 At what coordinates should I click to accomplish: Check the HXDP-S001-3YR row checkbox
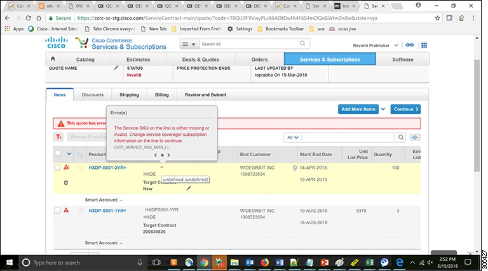(58, 168)
